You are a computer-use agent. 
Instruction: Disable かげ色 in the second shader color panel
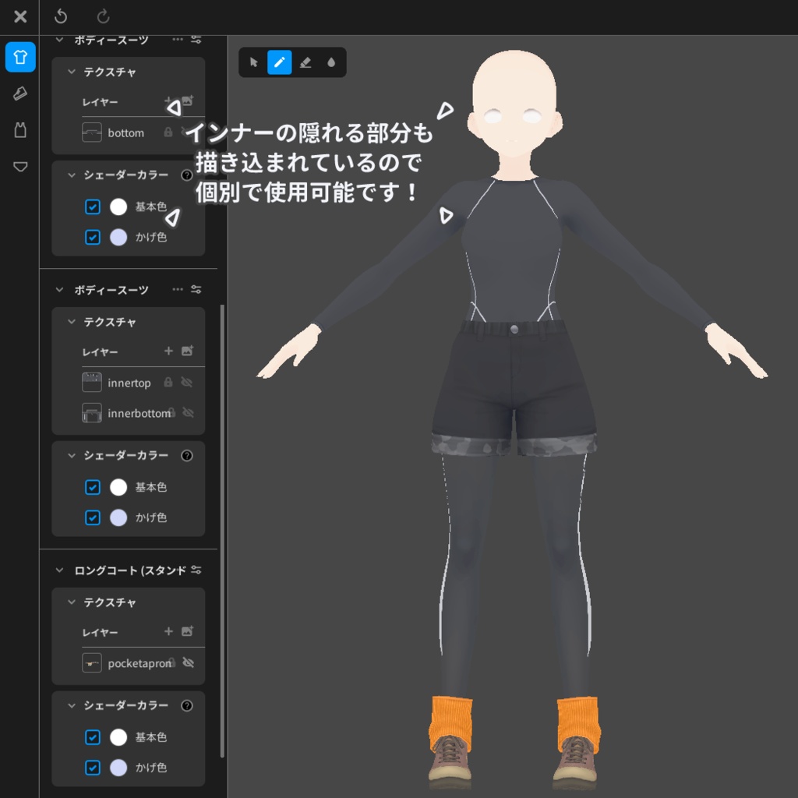point(93,517)
